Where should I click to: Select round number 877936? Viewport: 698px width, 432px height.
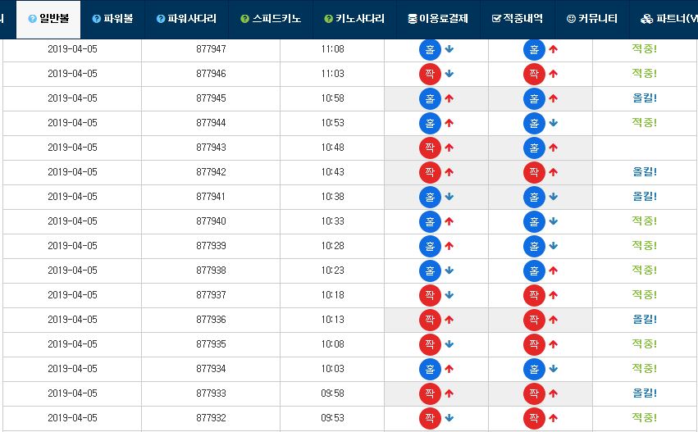click(211, 320)
